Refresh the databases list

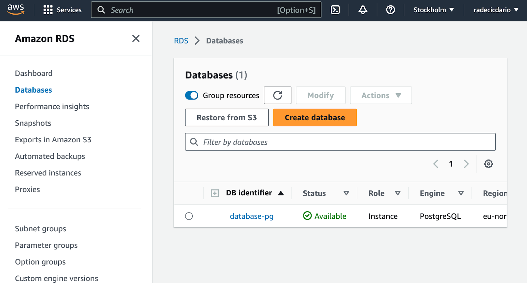(278, 95)
